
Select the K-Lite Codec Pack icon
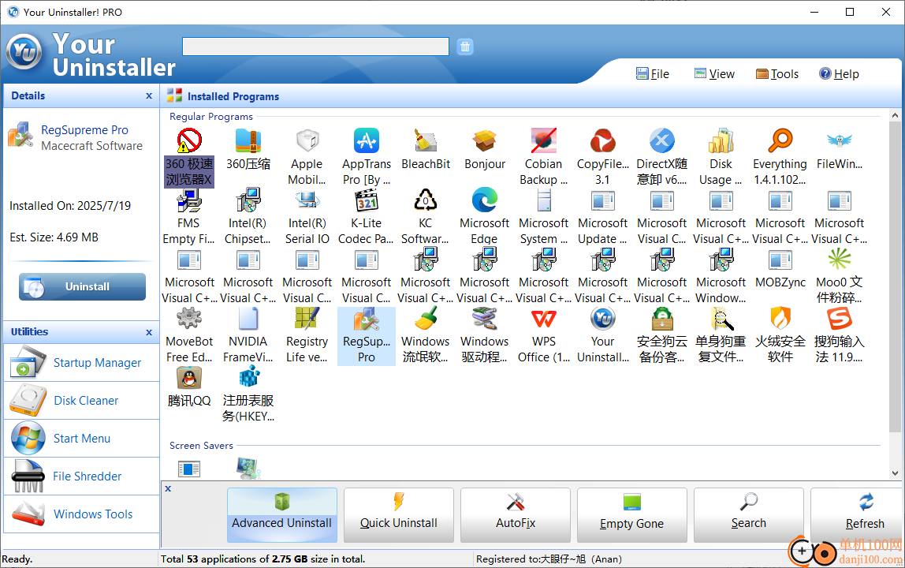click(x=367, y=200)
